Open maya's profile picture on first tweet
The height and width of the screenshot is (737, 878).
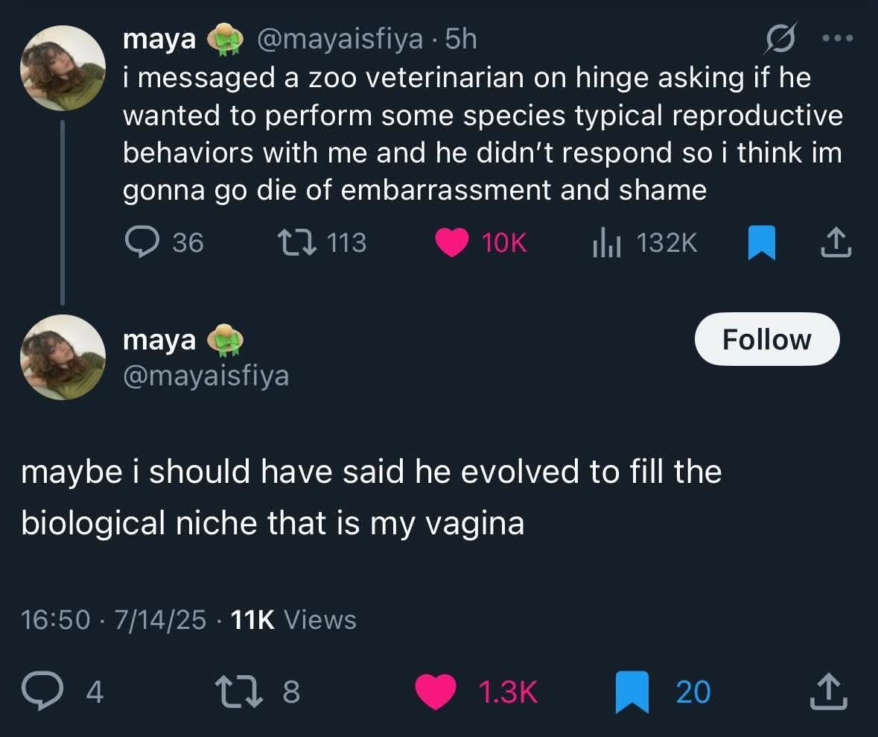coord(63,69)
